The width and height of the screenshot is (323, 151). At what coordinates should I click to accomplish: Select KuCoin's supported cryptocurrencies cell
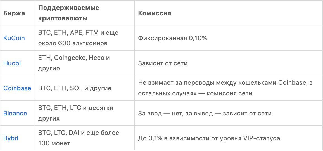click(78, 38)
